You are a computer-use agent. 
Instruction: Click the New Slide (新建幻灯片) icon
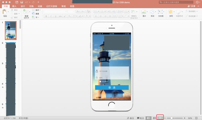(x=26, y=12)
